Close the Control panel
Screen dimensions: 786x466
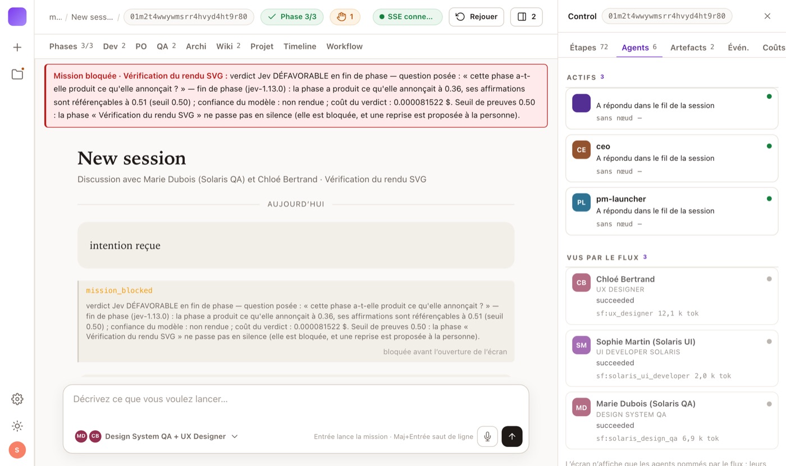coord(767,16)
